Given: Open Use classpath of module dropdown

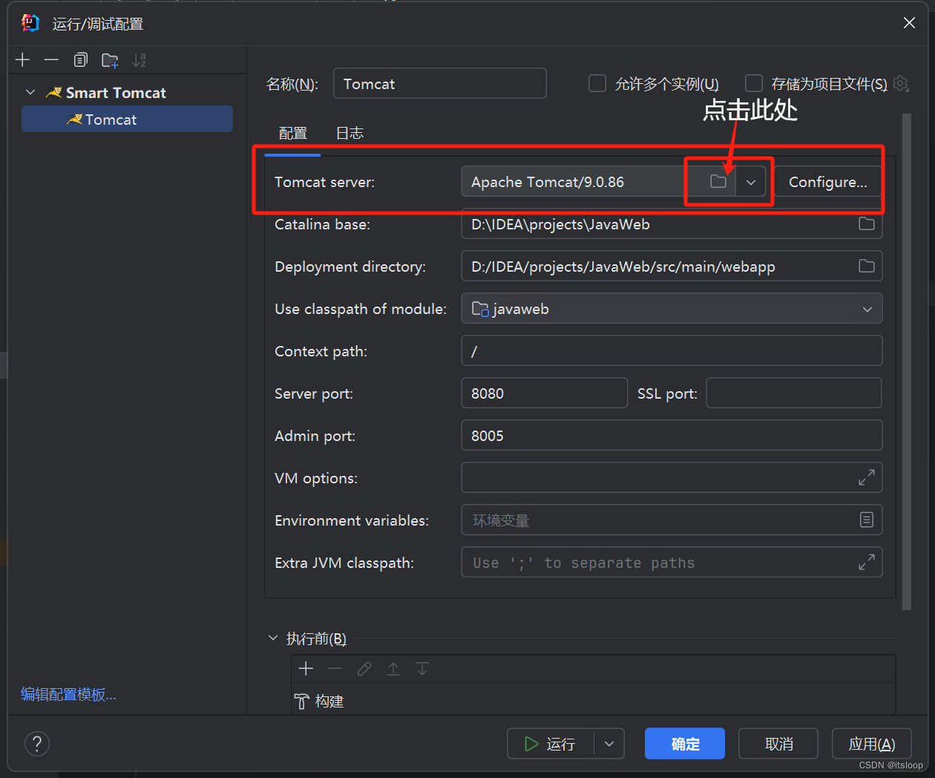Looking at the screenshot, I should point(867,309).
